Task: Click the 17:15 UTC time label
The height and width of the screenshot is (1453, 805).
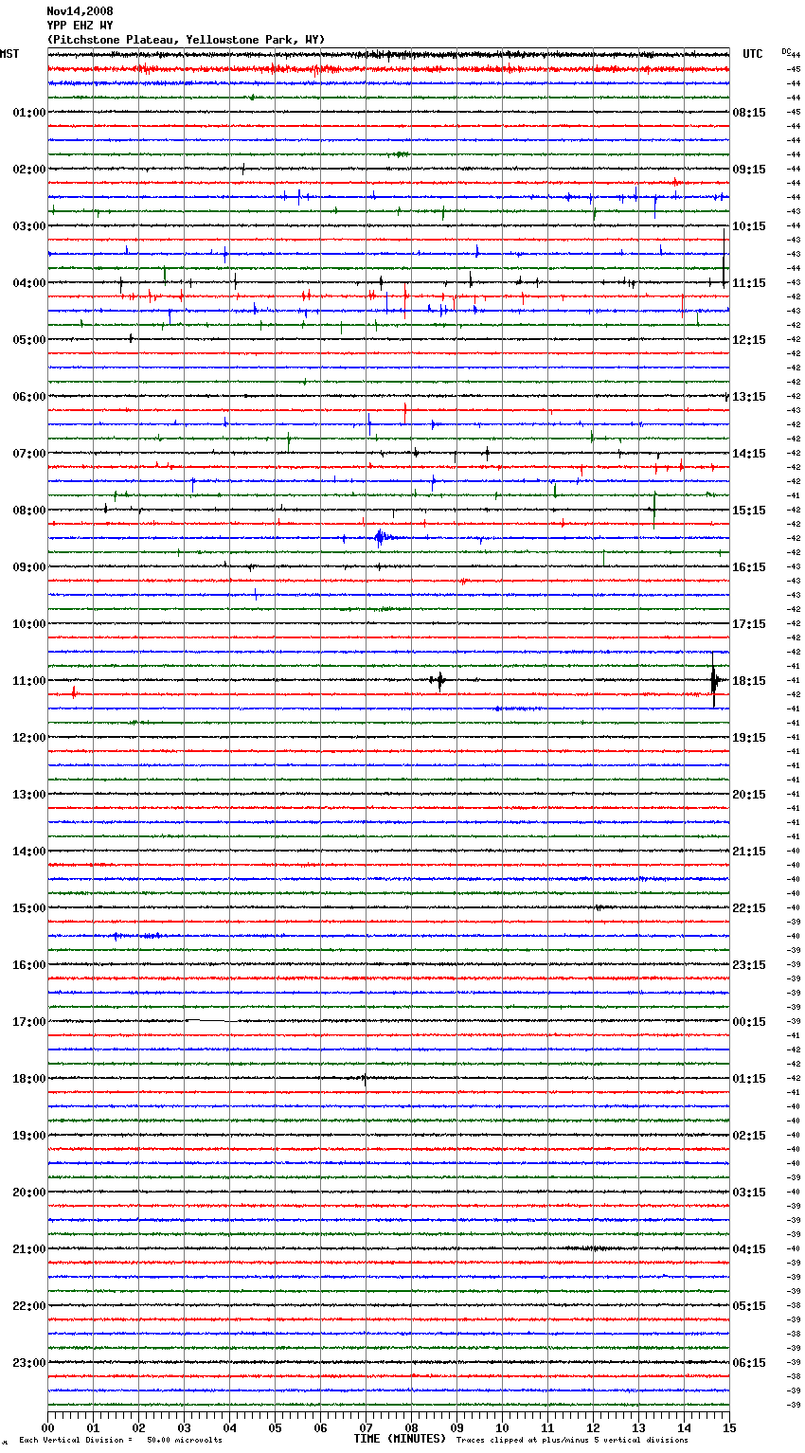Action: pos(749,624)
